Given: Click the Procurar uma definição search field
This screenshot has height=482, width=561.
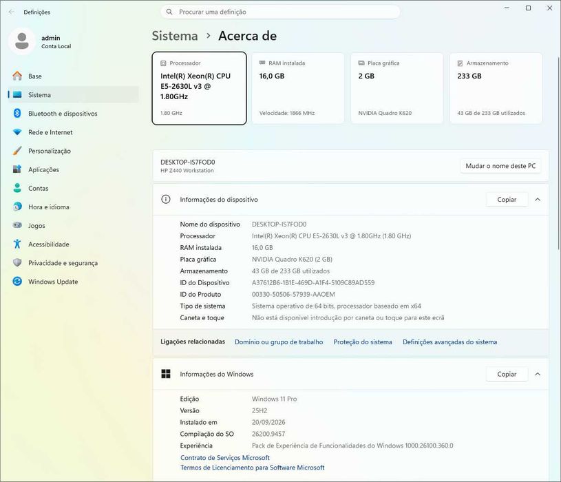Looking at the screenshot, I should 280,12.
